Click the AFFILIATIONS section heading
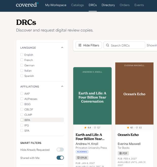 [30, 87]
